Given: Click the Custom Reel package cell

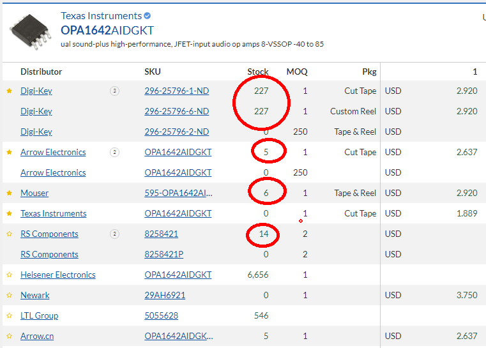Looking at the screenshot, I should (x=353, y=111).
